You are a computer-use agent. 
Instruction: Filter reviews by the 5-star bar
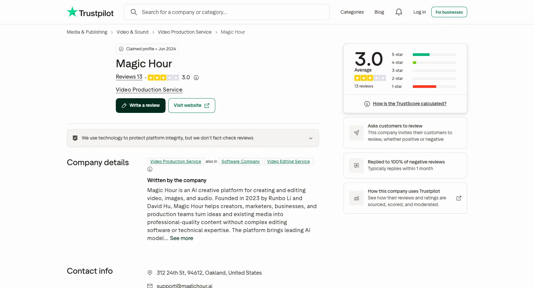(435, 55)
